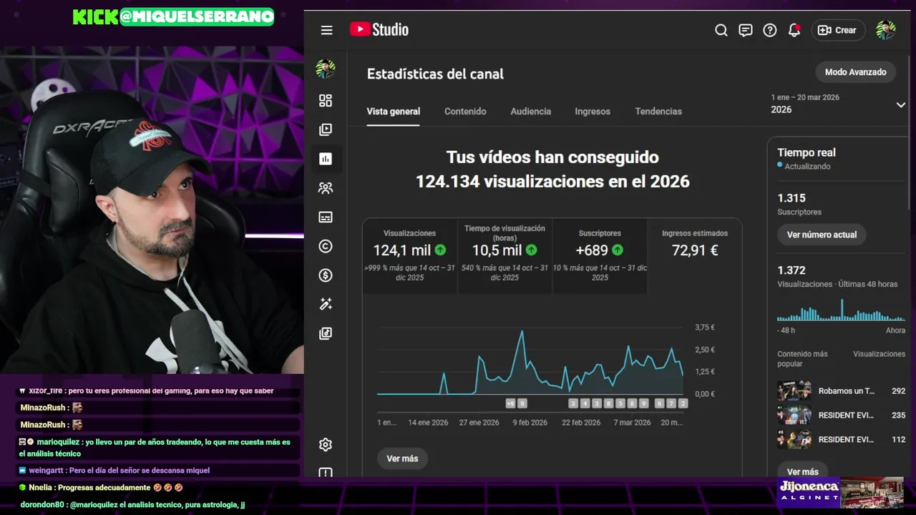Open the Monetization dollar sidebar icon
This screenshot has height=515, width=916.
pyautogui.click(x=326, y=275)
